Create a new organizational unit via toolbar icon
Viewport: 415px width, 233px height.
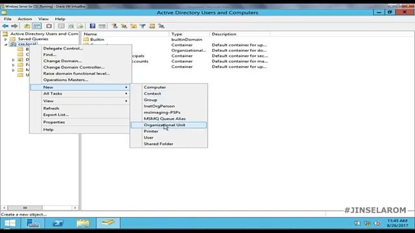[134, 26]
